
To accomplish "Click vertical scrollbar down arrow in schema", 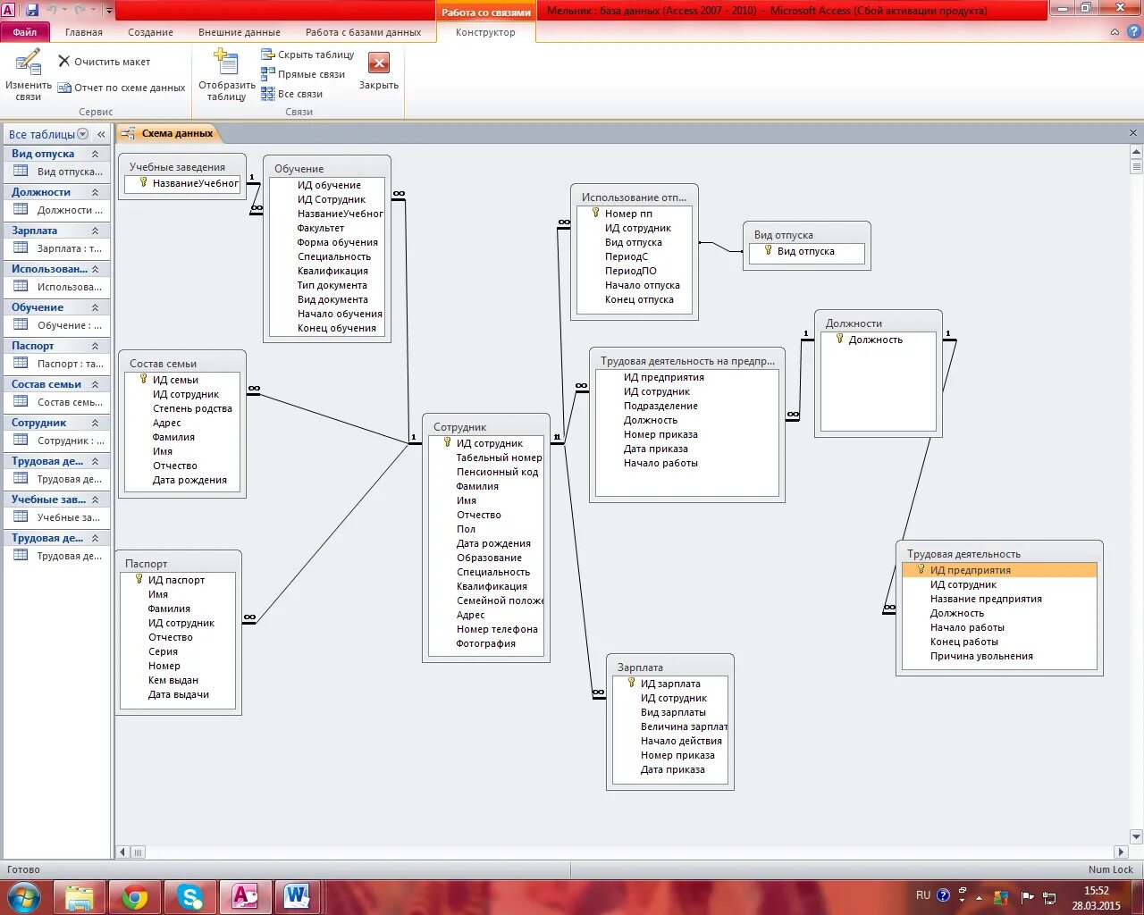I will pos(1136,837).
